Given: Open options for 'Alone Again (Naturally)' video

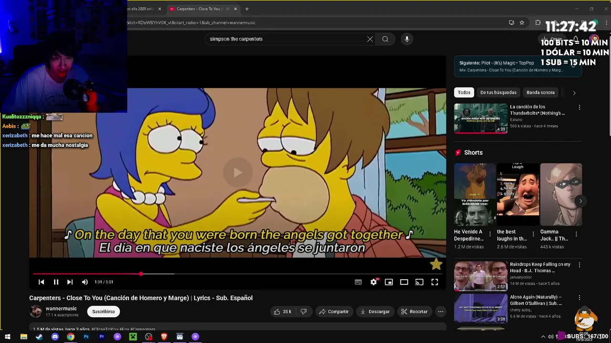Looking at the screenshot, I should click(579, 298).
